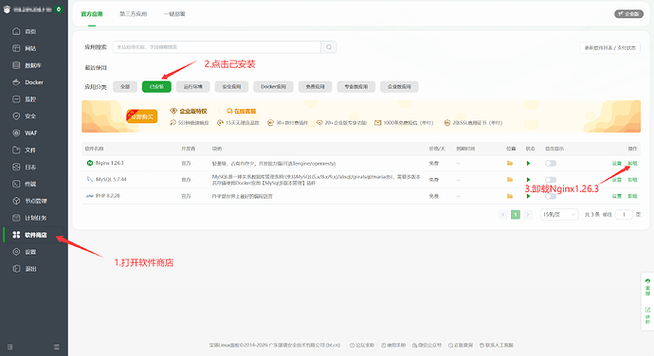This screenshot has height=356, width=654.
Task: Select the 全部 category filter
Action: [x=125, y=87]
